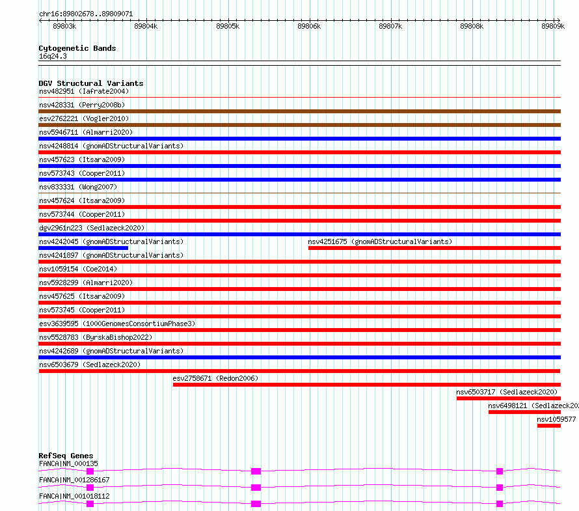Click the nsv4242689 gnomAD variant label
The height and width of the screenshot is (511, 579).
(x=111, y=351)
